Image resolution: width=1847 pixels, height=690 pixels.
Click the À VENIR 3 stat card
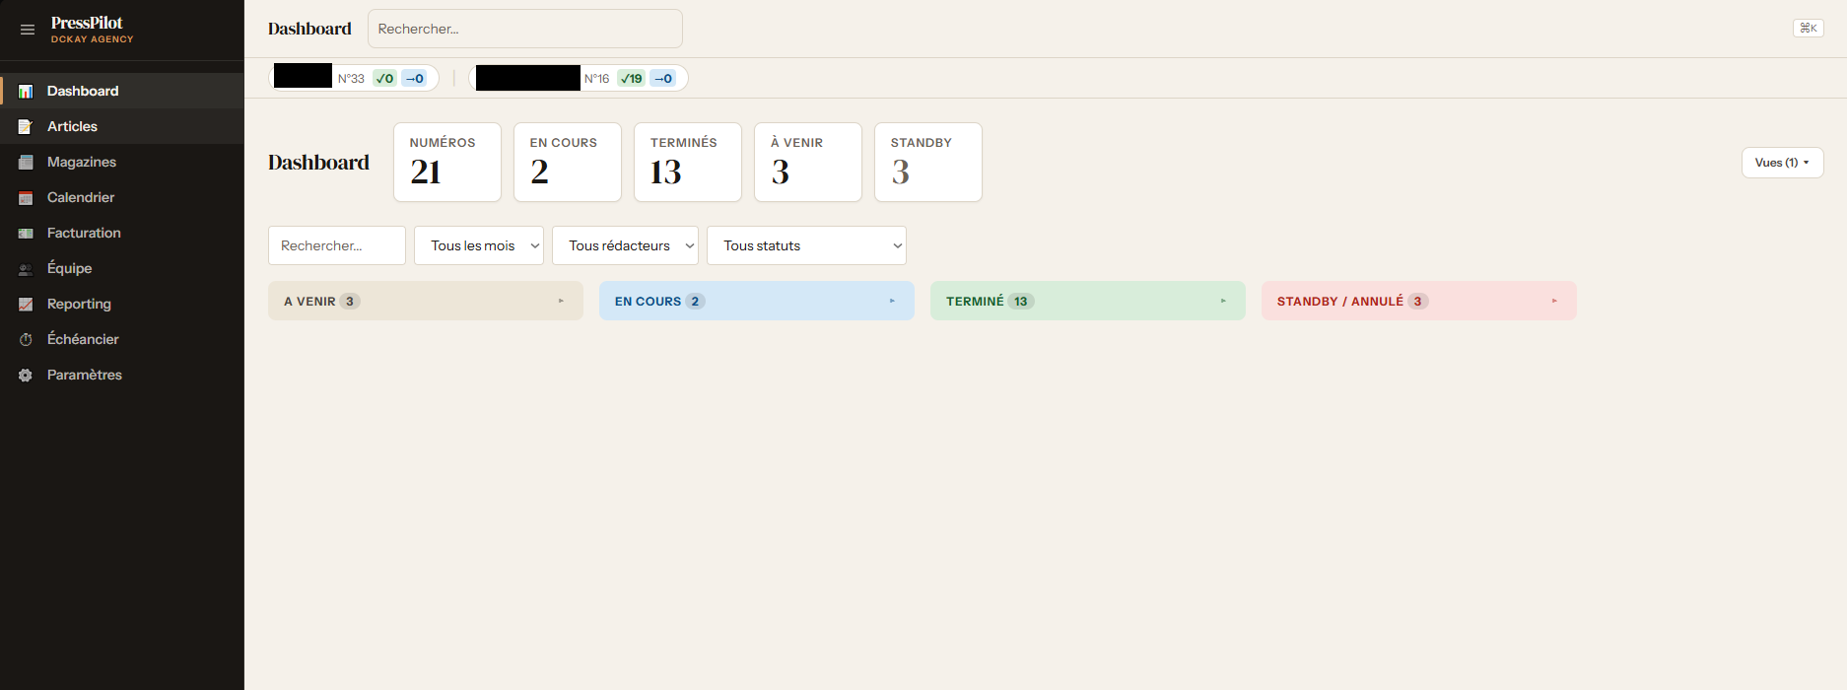pos(808,163)
